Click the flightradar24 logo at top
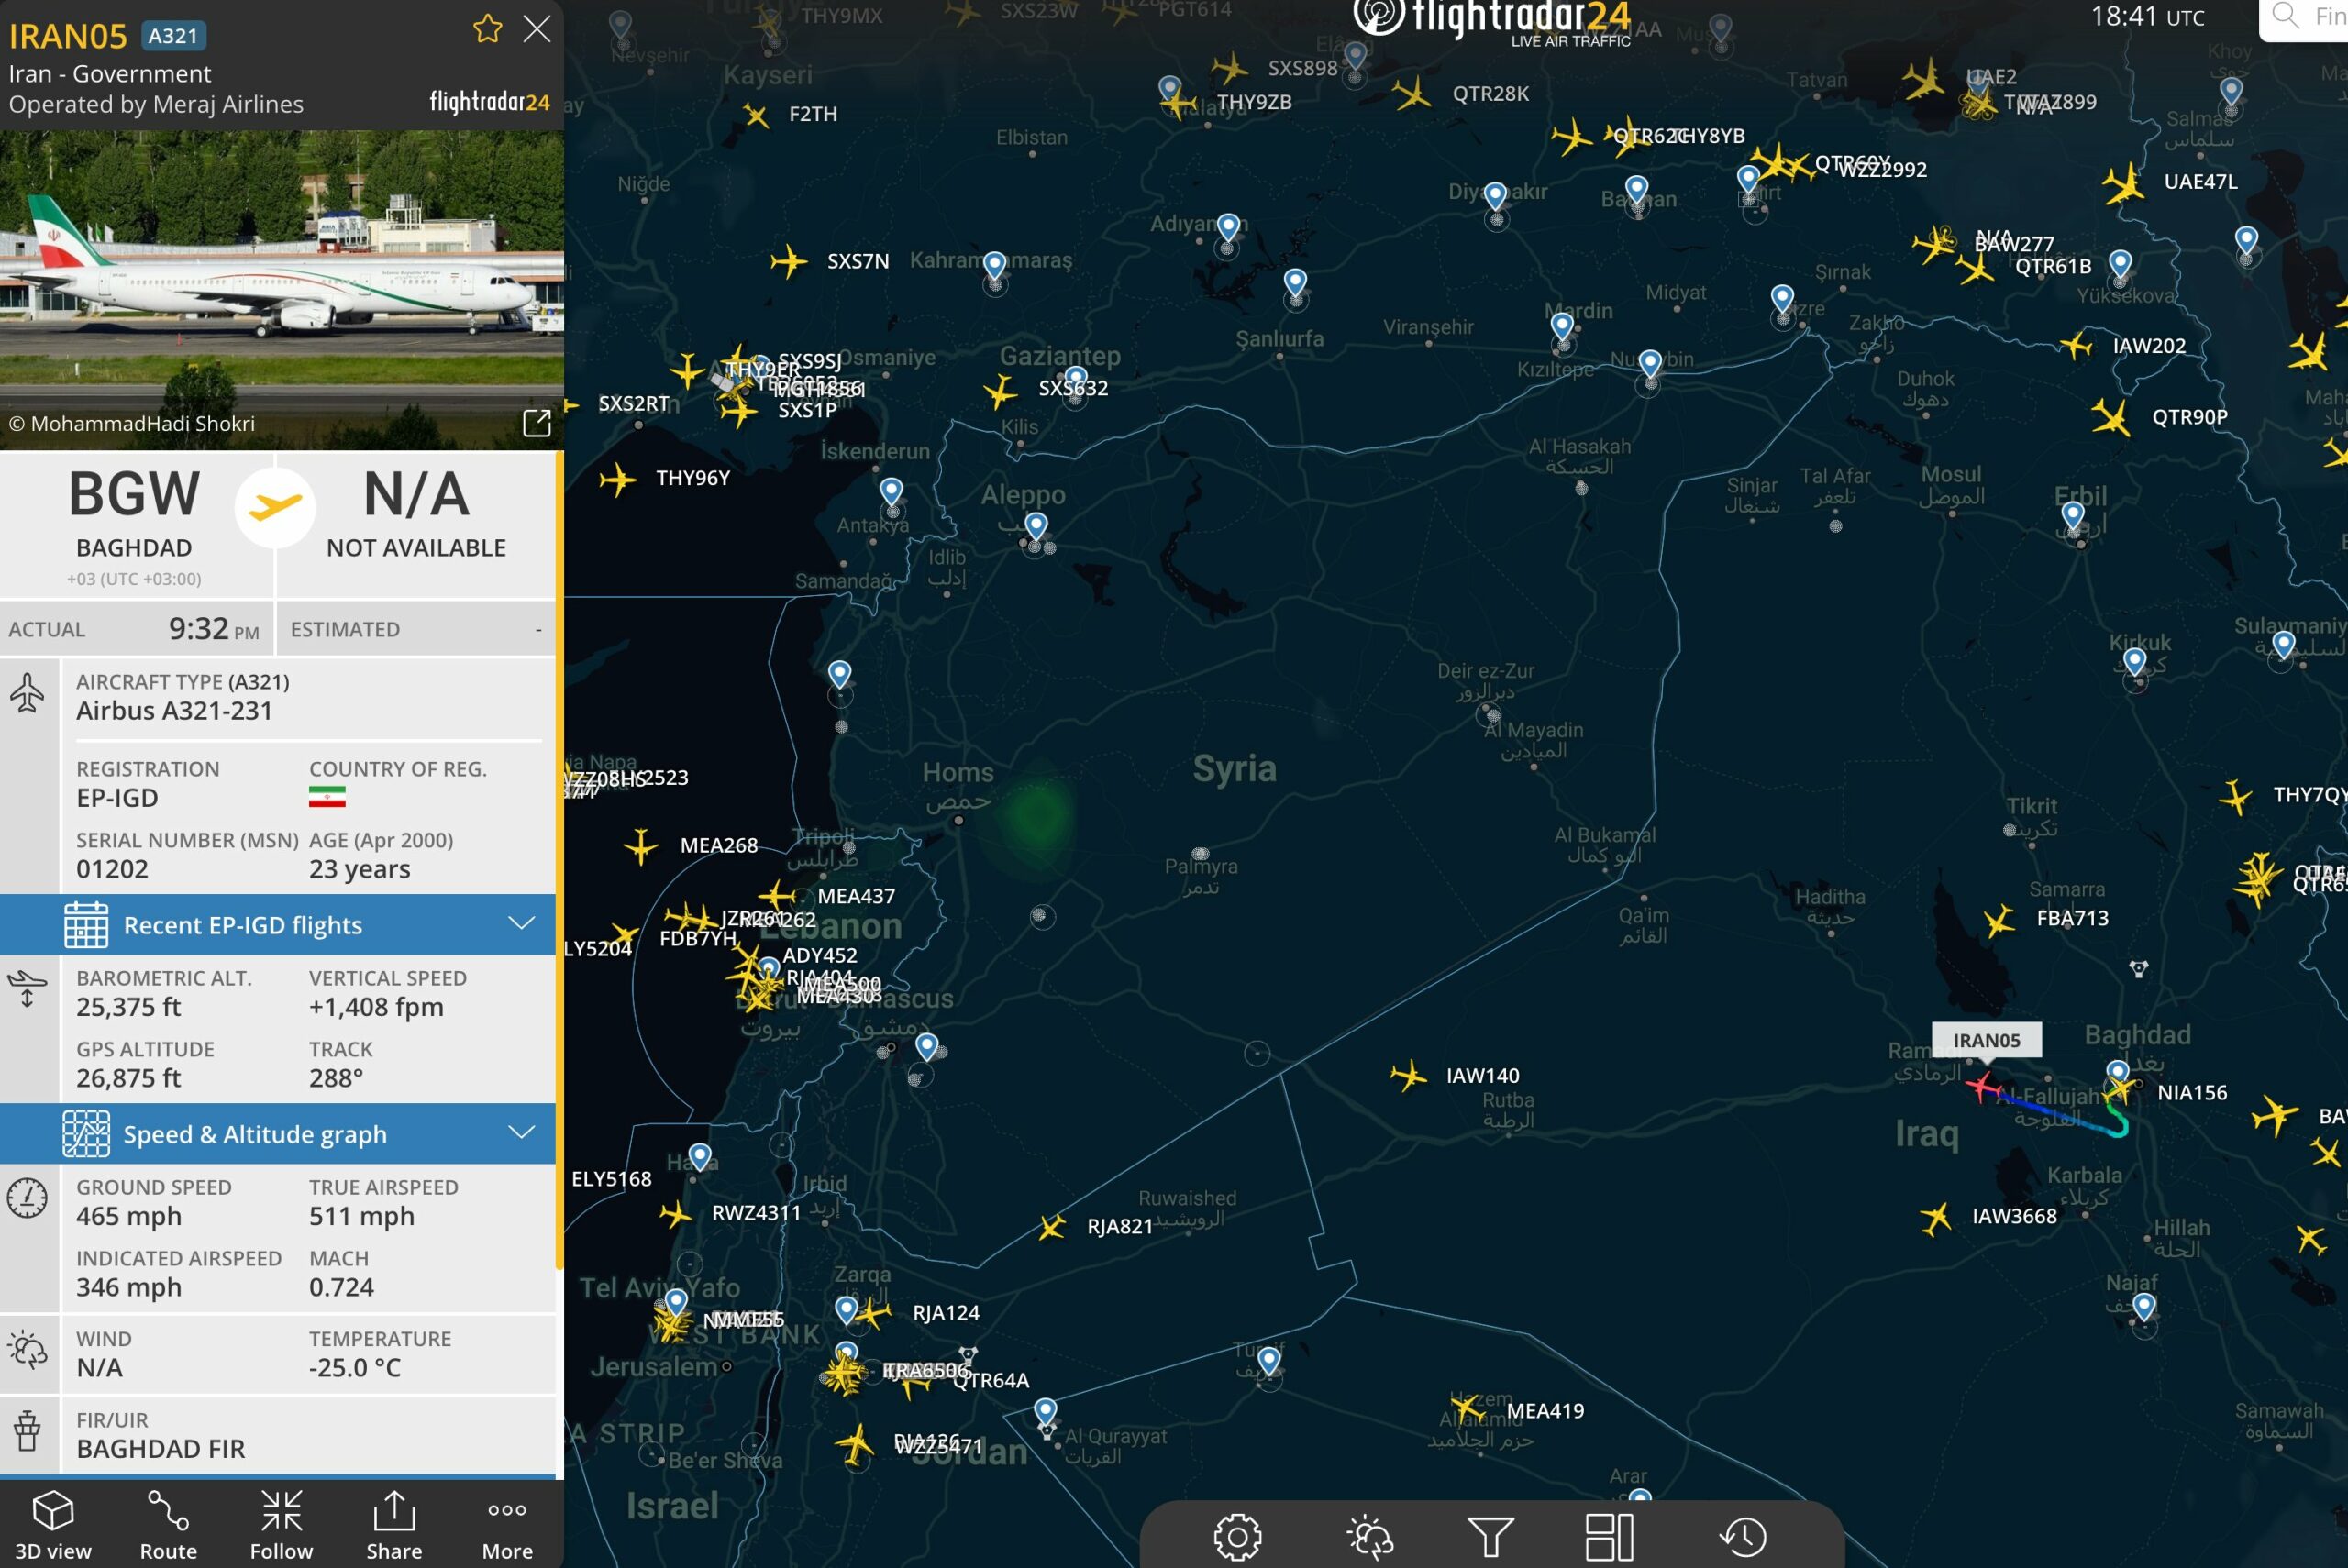 [1491, 22]
